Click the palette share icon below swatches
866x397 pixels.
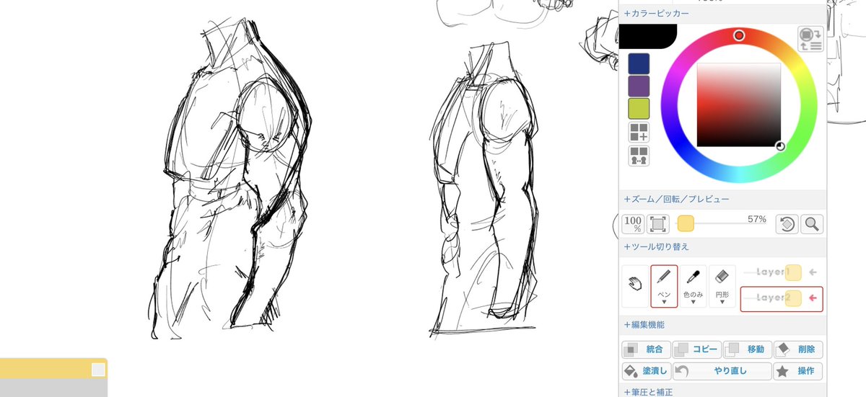(639, 156)
